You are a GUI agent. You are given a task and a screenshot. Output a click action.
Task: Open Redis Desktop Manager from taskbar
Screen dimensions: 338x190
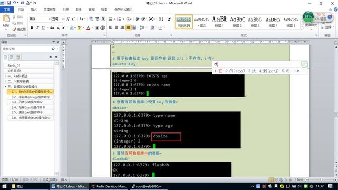click(x=109, y=186)
